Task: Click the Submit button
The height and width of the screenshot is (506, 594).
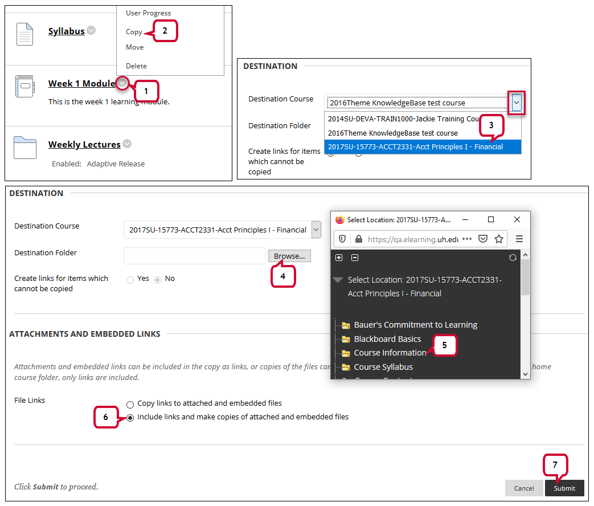Action: (564, 488)
